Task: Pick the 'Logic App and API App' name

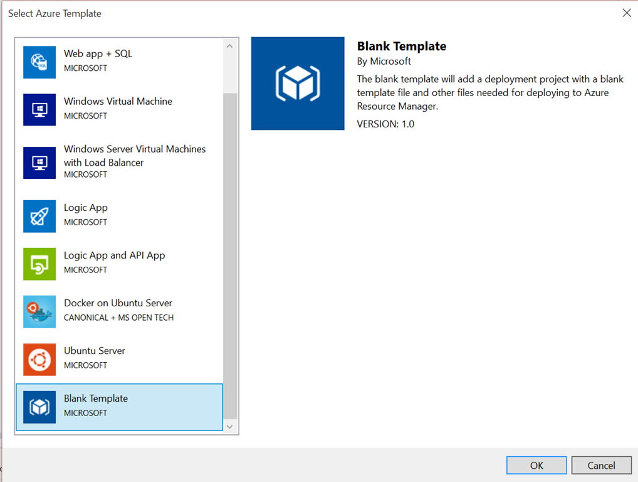Action: (114, 255)
